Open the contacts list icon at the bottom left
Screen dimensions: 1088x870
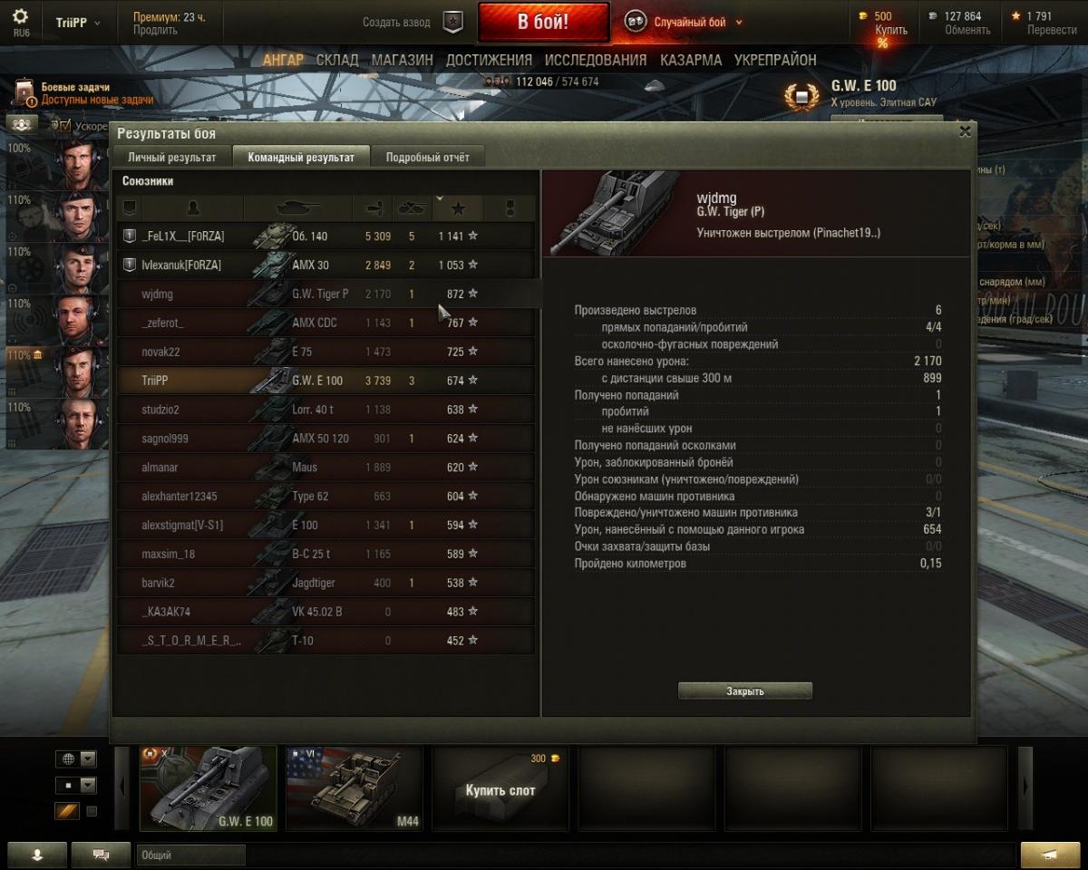pos(37,854)
